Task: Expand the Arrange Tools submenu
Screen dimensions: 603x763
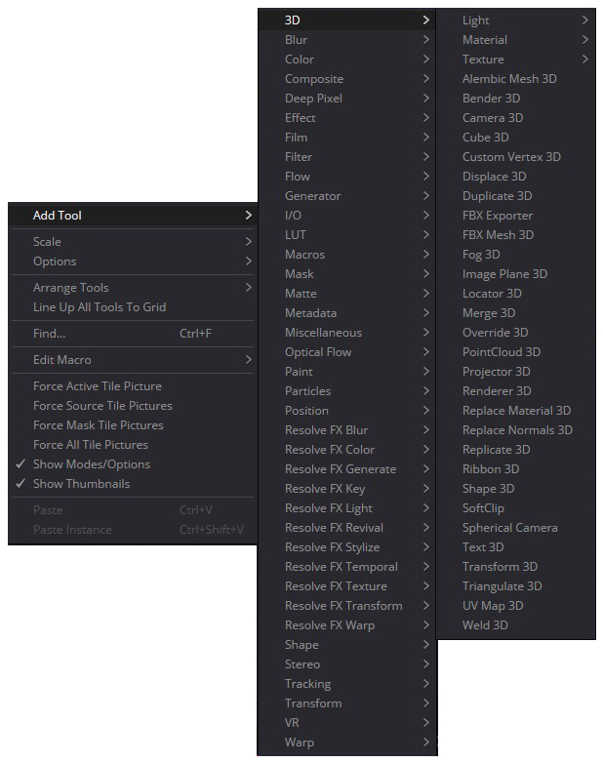Action: 133,288
